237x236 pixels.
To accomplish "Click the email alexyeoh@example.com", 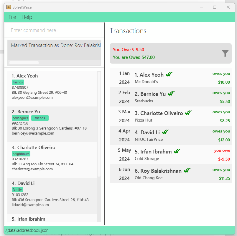I will [x=32, y=97].
